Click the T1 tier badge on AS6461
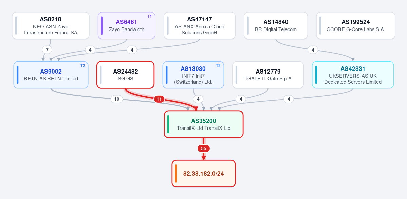Screen dimensions: 407x199 [149, 16]
